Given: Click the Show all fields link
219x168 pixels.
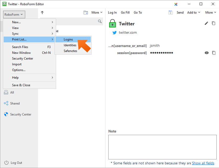Looking at the screenshot, I should coord(203,163).
